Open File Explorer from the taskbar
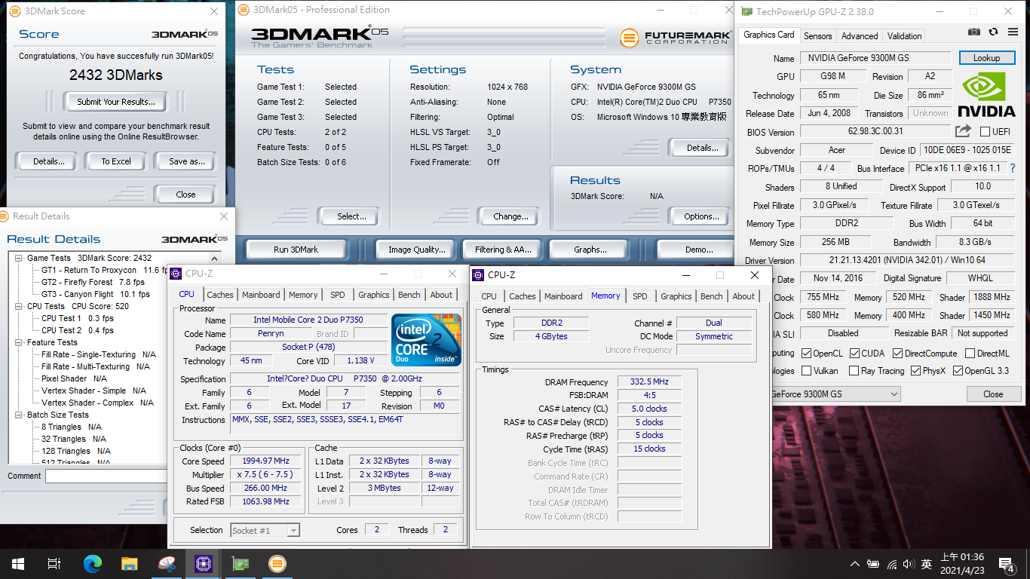 129,563
